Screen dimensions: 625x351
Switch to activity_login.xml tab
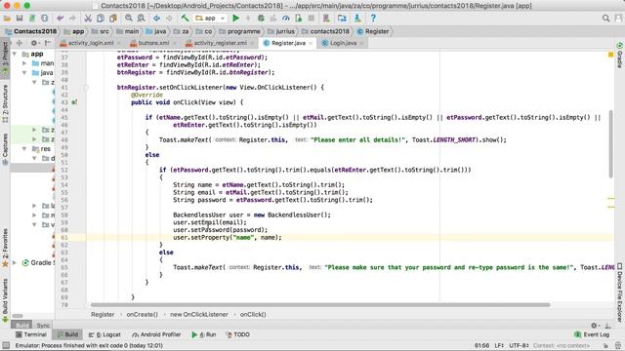(91, 43)
